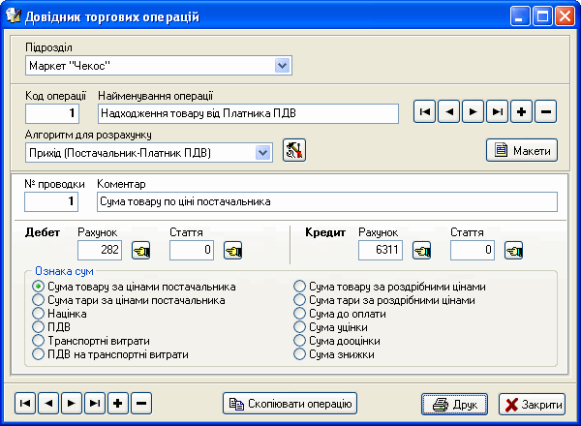Click the application icon in title bar
The image size is (581, 426).
[x=14, y=15]
